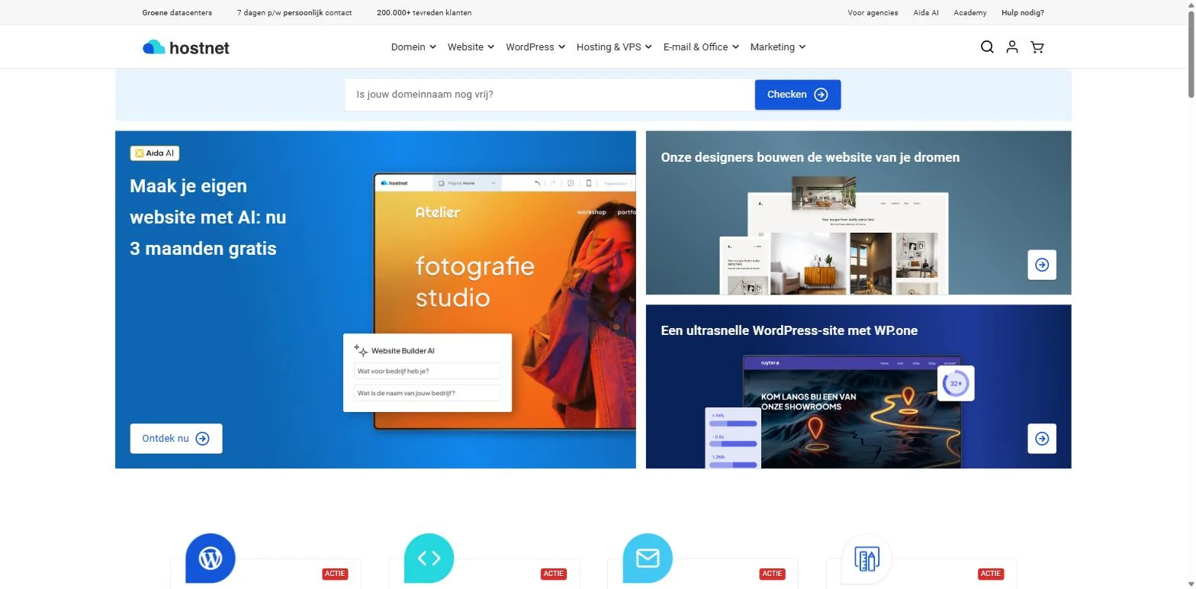The image size is (1196, 589).
Task: Open the shopping cart icon
Action: point(1037,47)
